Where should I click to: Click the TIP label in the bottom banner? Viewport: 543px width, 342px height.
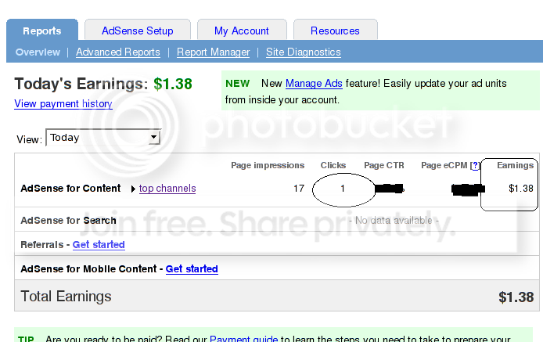coord(26,339)
